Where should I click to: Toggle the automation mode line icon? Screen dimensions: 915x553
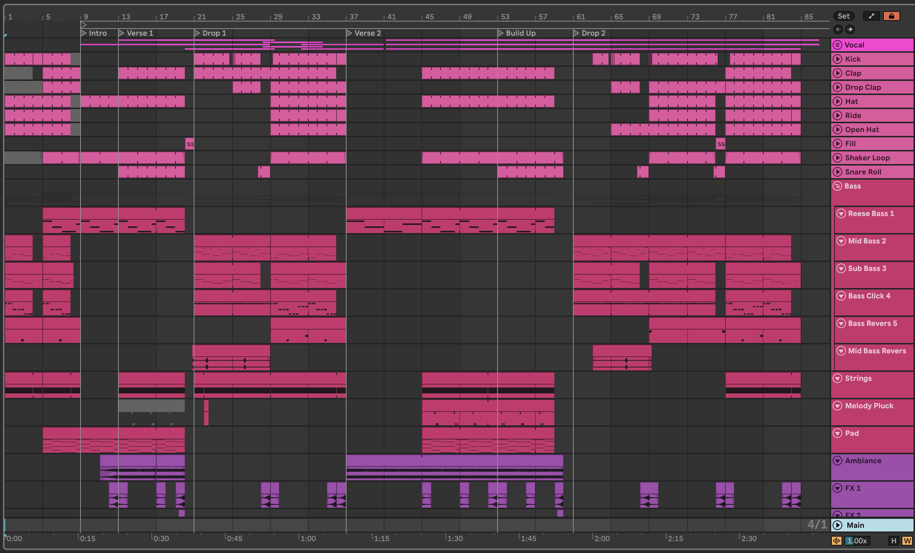tap(871, 16)
